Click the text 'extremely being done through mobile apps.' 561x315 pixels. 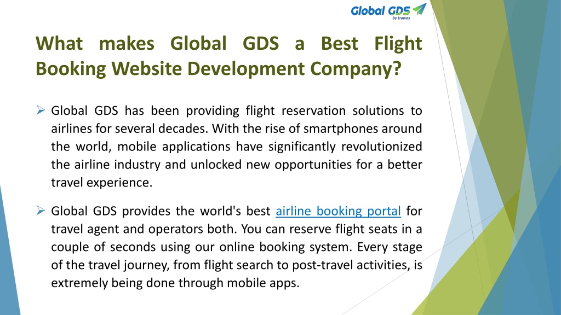(175, 283)
